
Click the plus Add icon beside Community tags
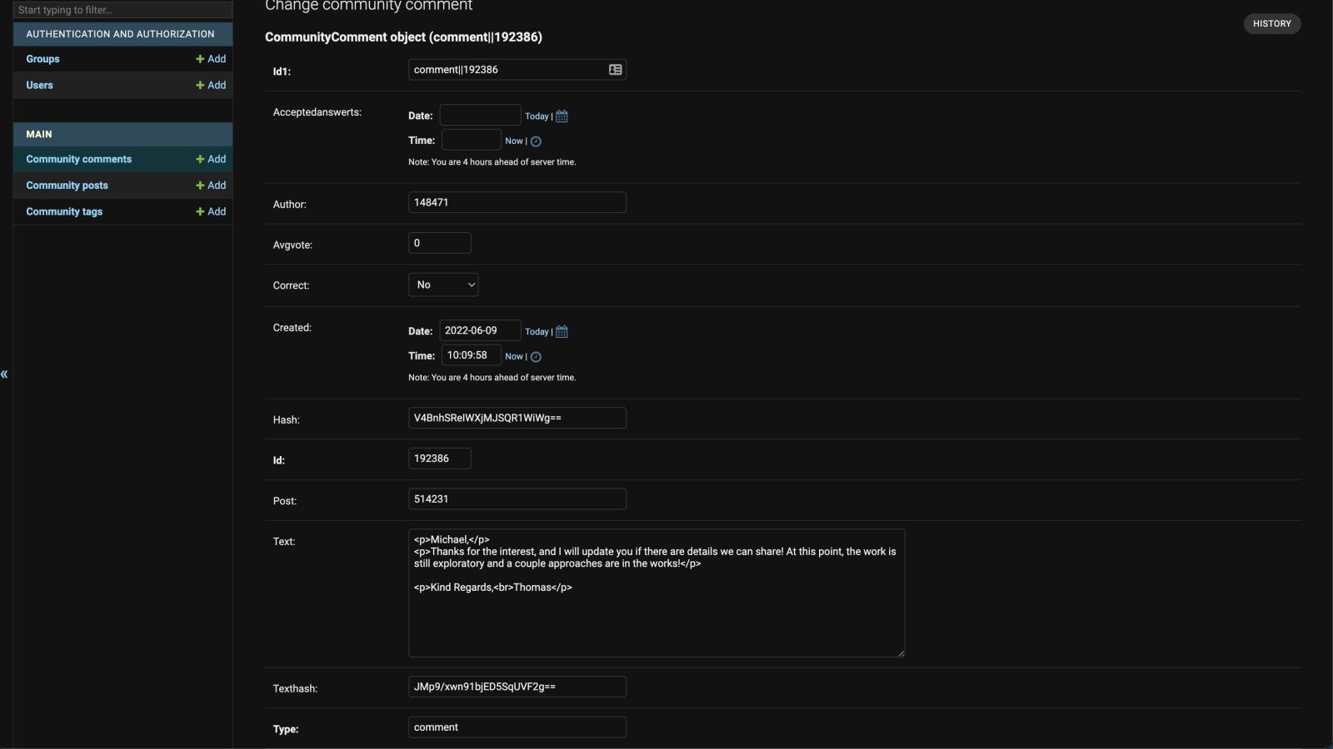coord(200,212)
